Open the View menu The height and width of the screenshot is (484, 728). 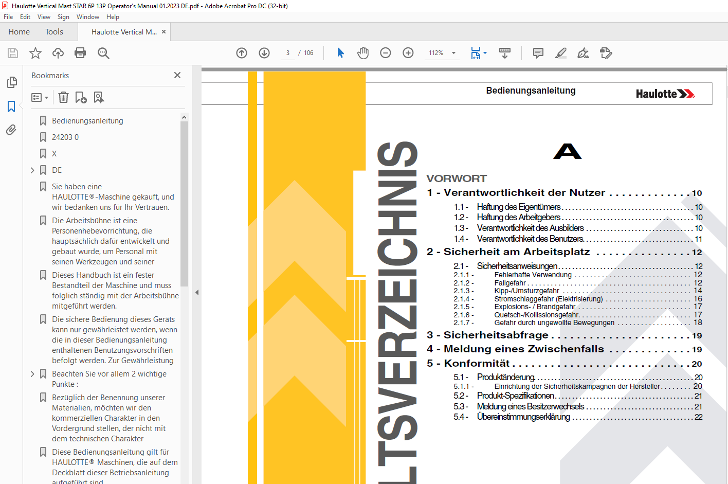click(44, 17)
